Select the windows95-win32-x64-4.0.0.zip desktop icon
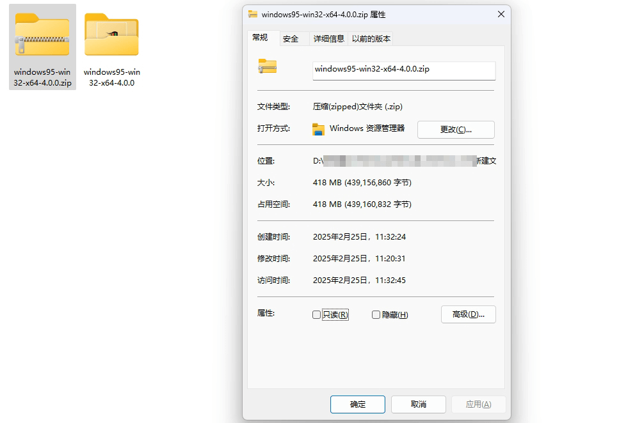This screenshot has height=423, width=635. pyautogui.click(x=41, y=35)
